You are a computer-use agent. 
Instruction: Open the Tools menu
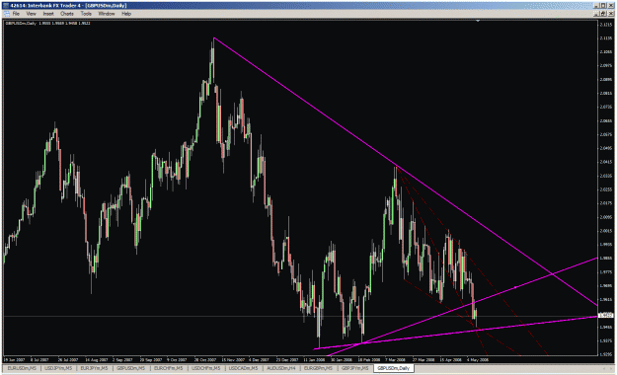[x=86, y=14]
